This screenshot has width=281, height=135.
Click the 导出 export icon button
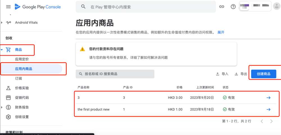[x=241, y=74]
